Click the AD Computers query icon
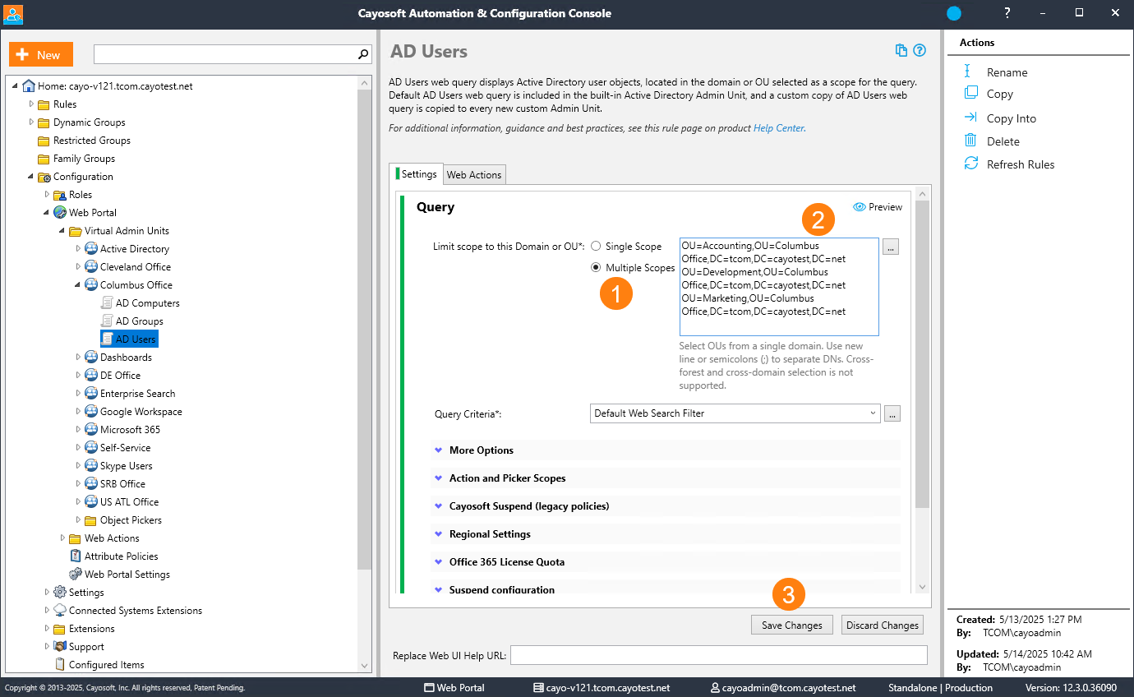1134x697 pixels. coord(107,302)
